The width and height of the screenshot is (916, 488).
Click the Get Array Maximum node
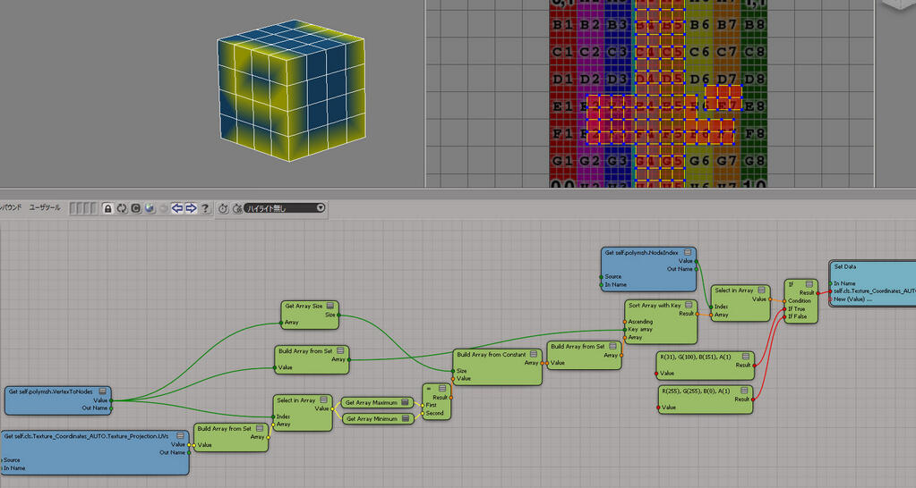coord(372,403)
